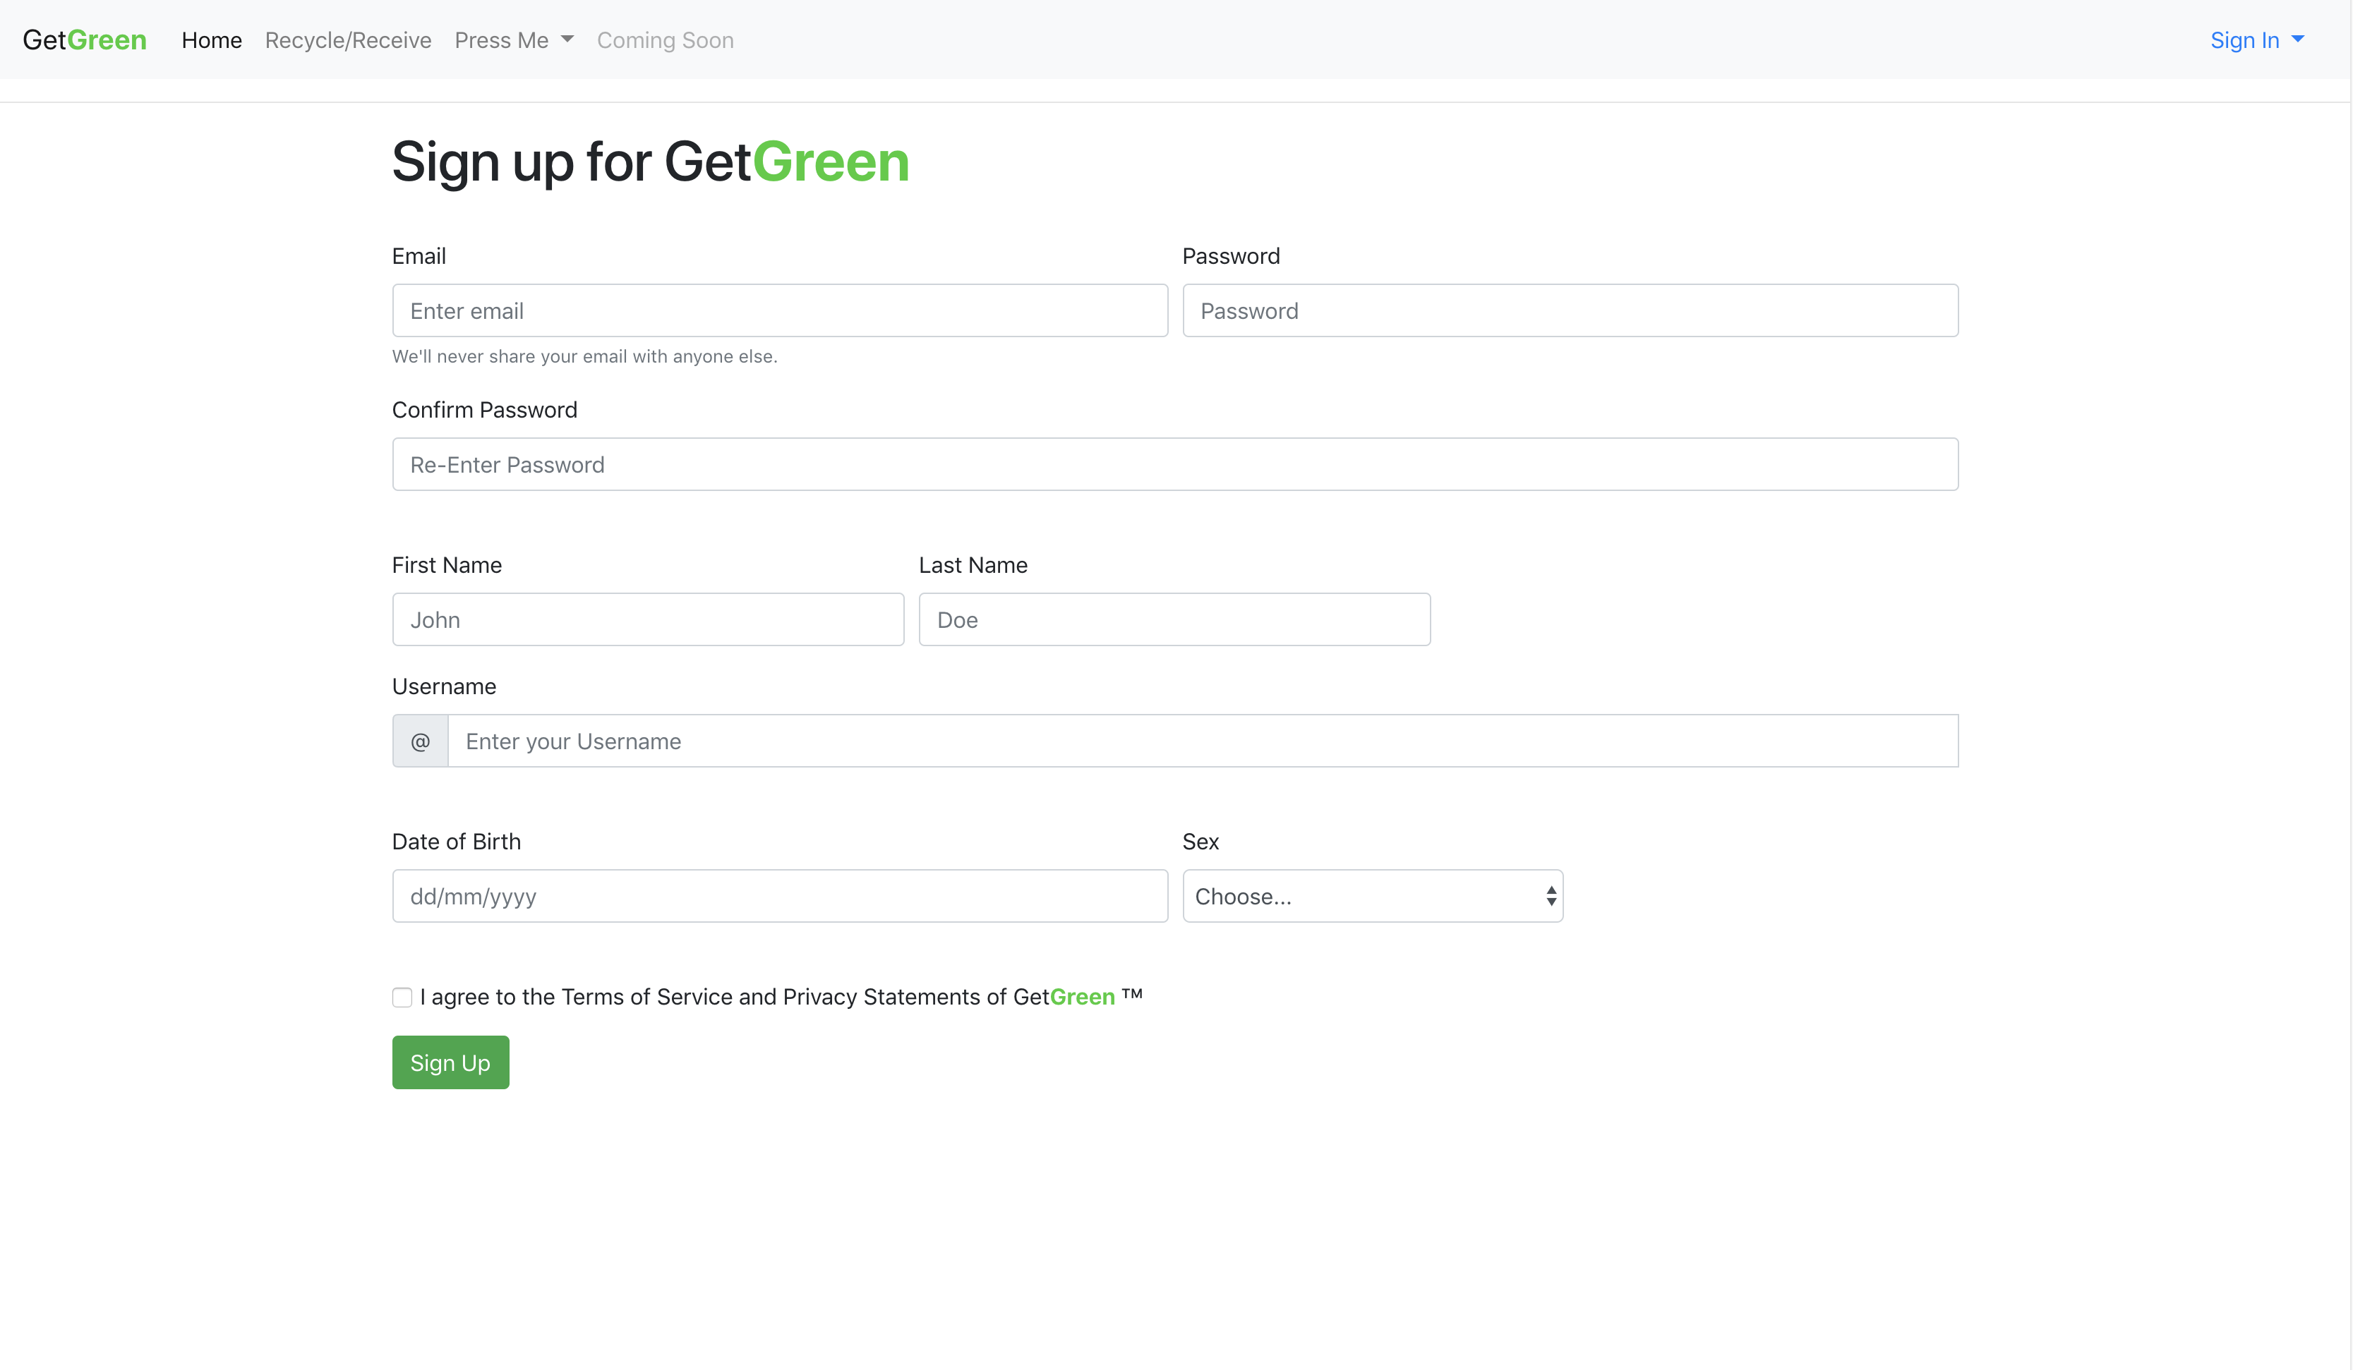Click the Sex select up-down arrows
2353x1370 pixels.
1551,896
